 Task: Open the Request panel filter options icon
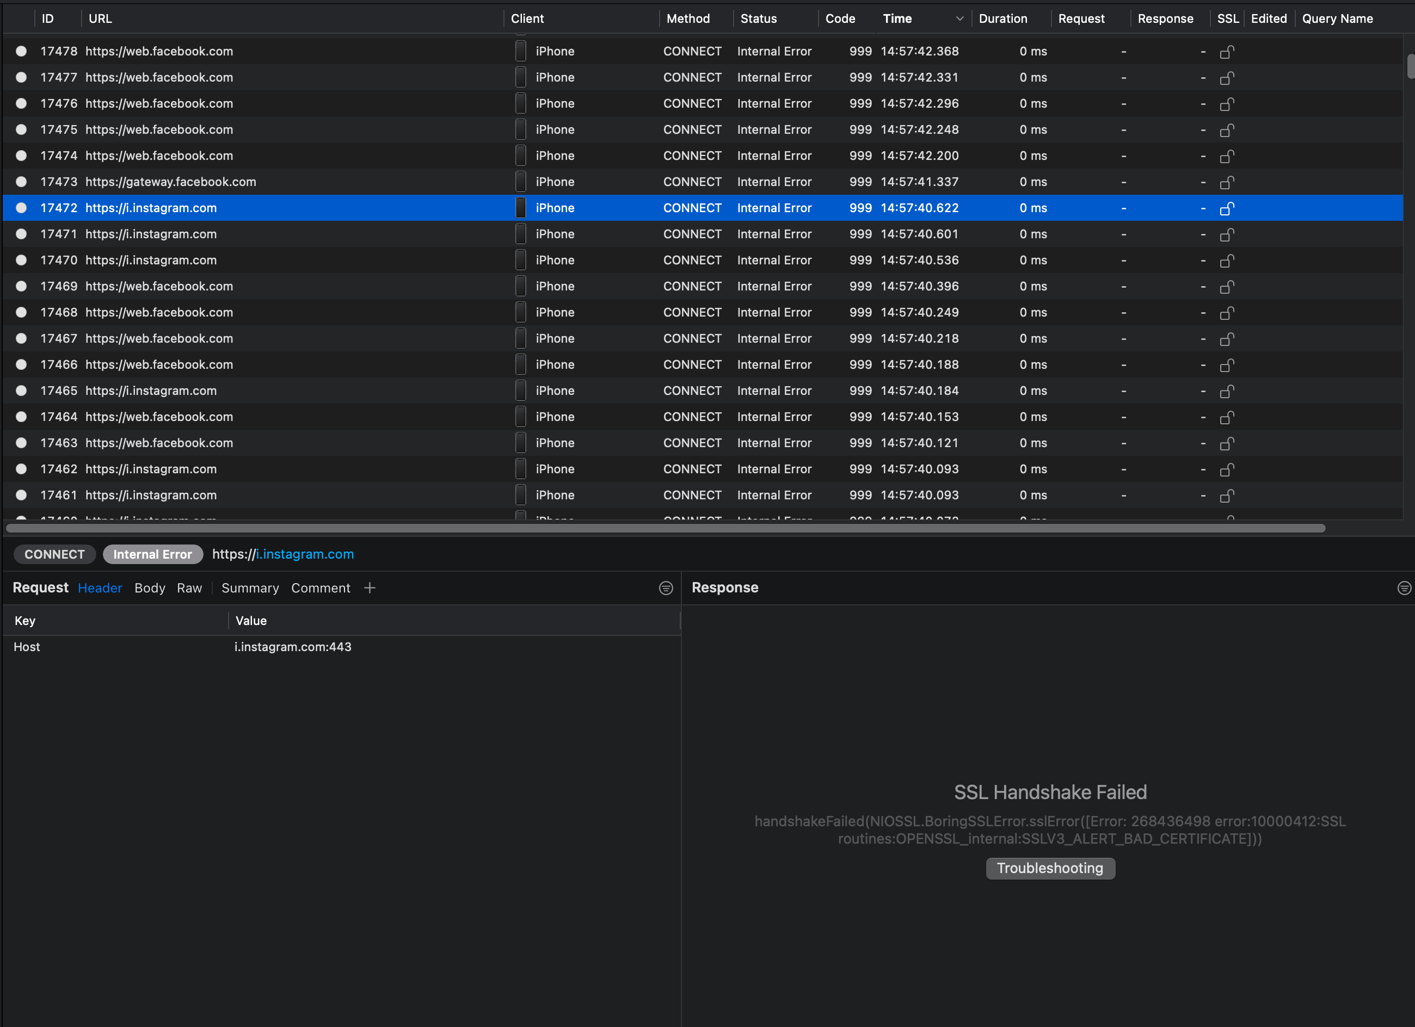tap(666, 588)
